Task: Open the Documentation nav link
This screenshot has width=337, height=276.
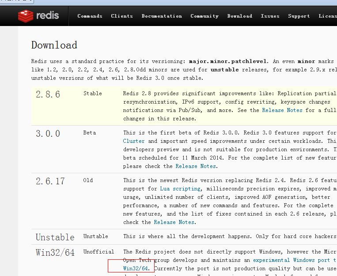Action: (x=162, y=16)
